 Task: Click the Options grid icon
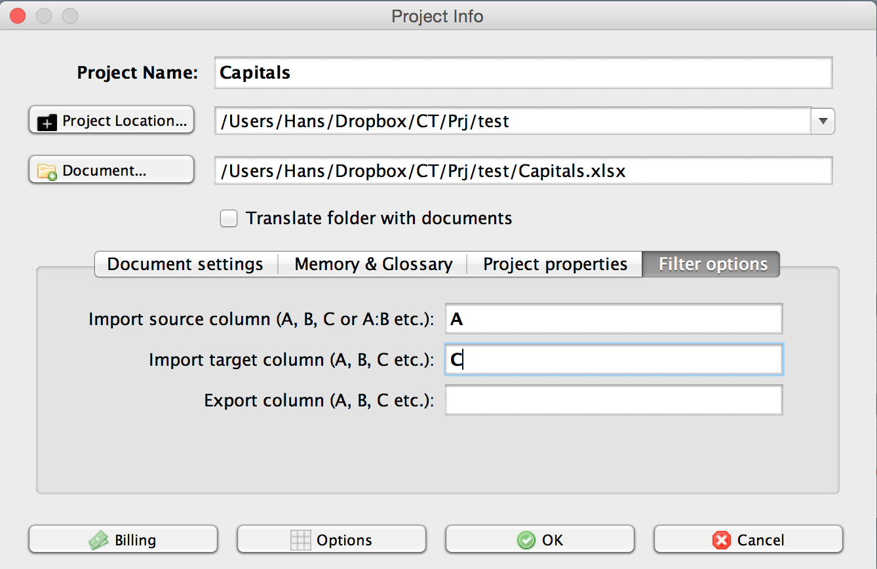tap(300, 540)
